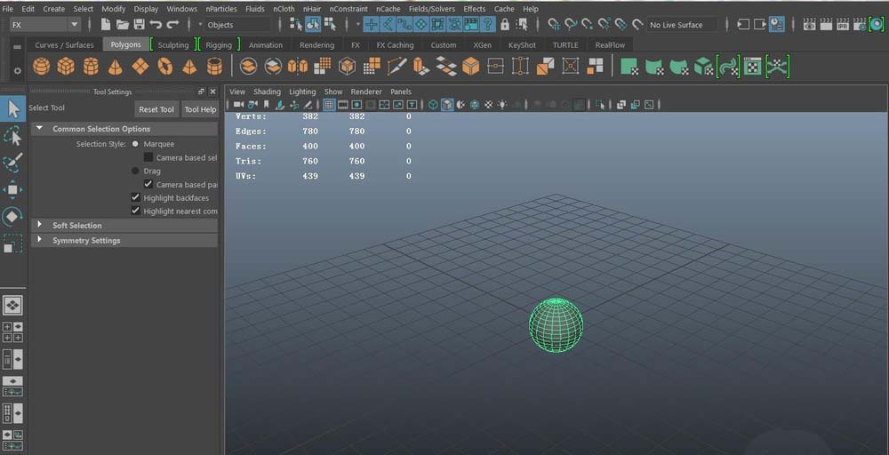Click the lock selection padlock icon
The width and height of the screenshot is (889, 455).
505,24
